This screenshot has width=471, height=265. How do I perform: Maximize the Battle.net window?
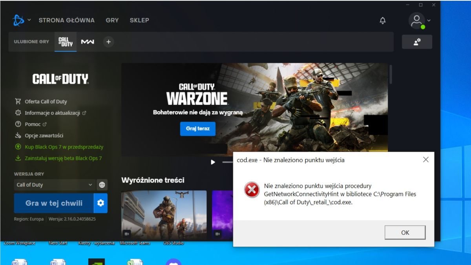pos(421,5)
